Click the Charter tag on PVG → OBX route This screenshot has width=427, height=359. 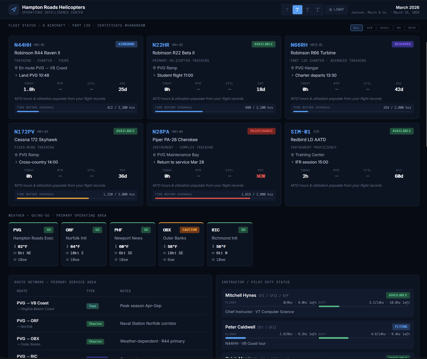pos(95,342)
